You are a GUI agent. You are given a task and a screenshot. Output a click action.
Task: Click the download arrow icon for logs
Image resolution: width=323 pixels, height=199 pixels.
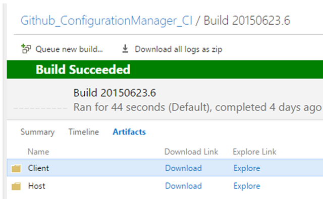125,49
